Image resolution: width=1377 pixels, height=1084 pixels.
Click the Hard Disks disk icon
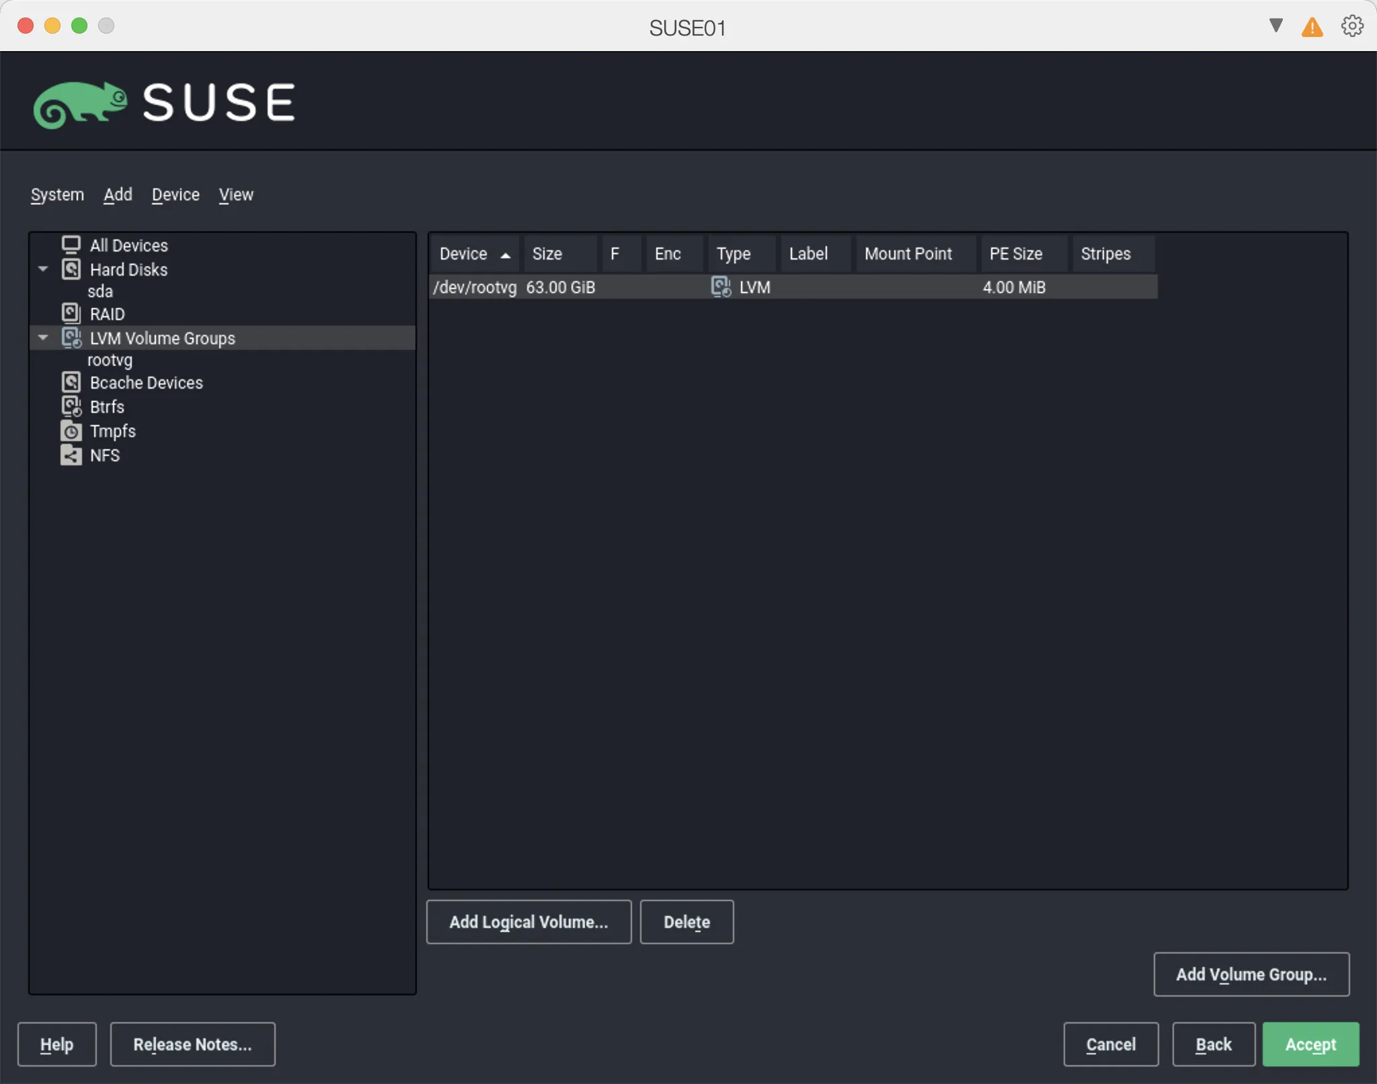click(x=72, y=269)
